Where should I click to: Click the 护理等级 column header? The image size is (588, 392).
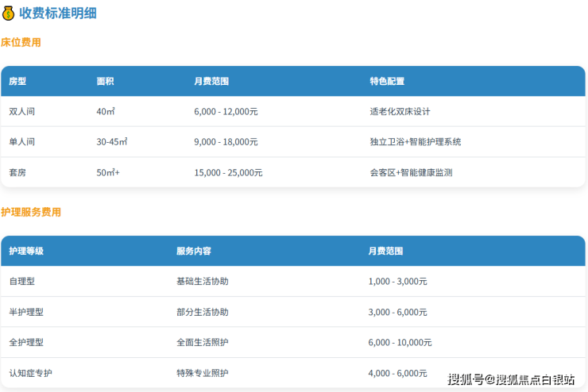click(x=26, y=251)
